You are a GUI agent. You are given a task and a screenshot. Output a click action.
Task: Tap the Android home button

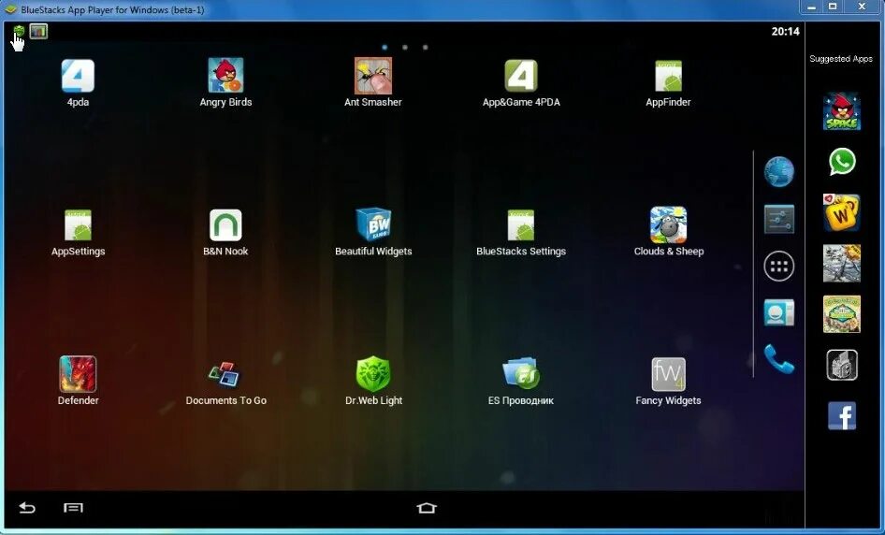[x=427, y=508]
